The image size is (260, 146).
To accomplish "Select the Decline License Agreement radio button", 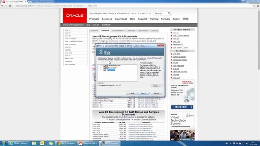I will click(132, 120).
